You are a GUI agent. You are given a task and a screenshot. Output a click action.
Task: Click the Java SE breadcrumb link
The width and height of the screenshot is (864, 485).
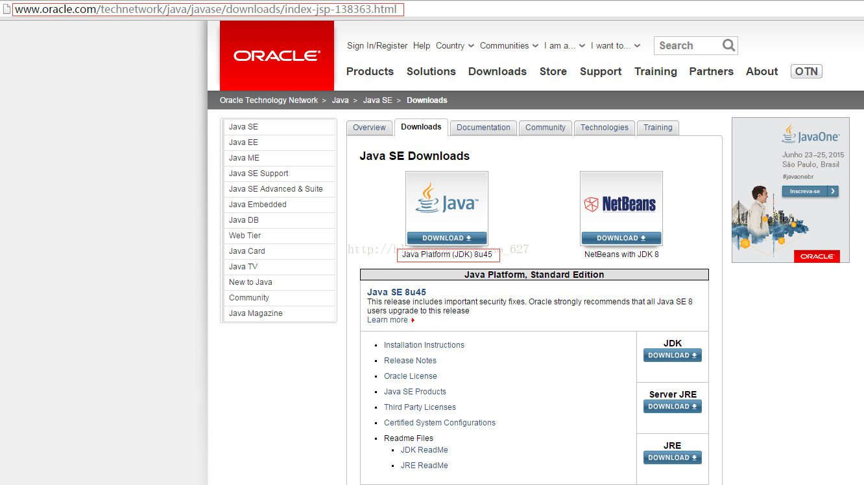click(x=378, y=100)
